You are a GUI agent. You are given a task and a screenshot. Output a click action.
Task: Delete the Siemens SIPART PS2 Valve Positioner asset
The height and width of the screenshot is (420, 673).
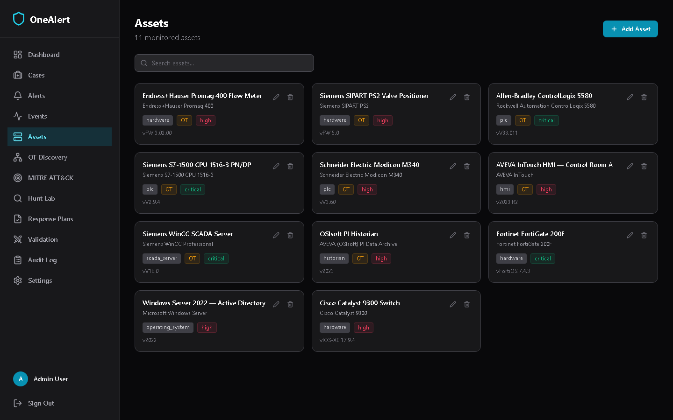click(467, 97)
